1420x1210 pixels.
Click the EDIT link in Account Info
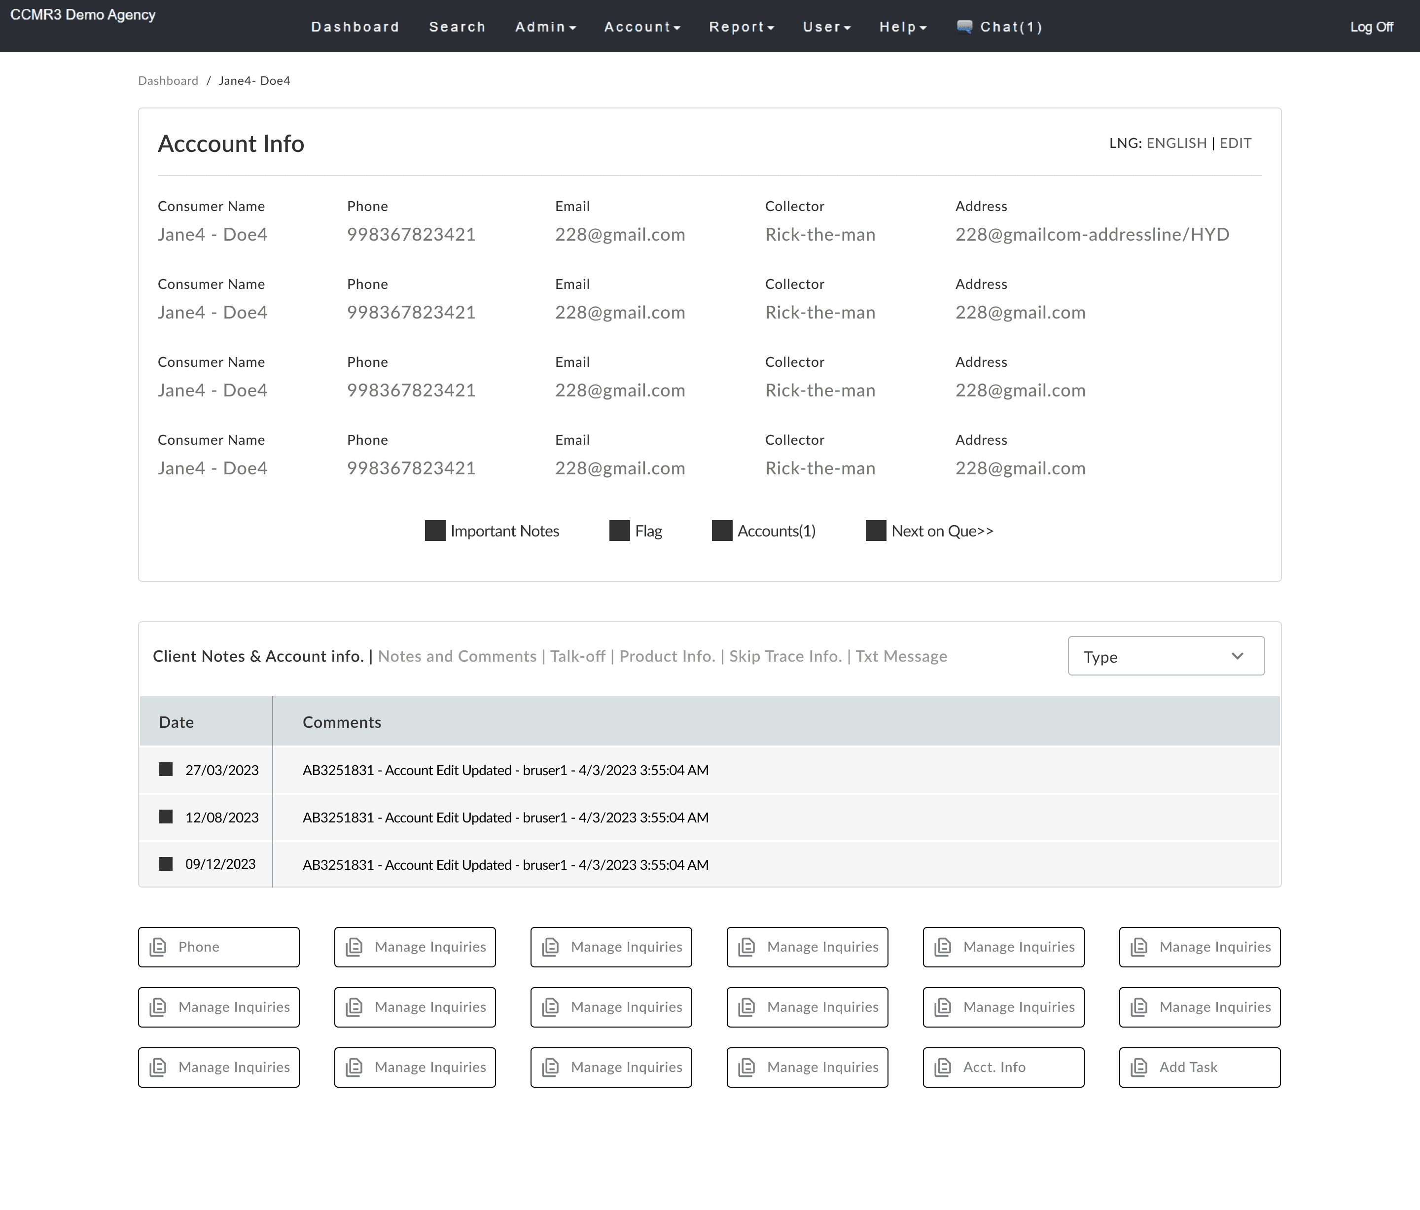click(1235, 143)
